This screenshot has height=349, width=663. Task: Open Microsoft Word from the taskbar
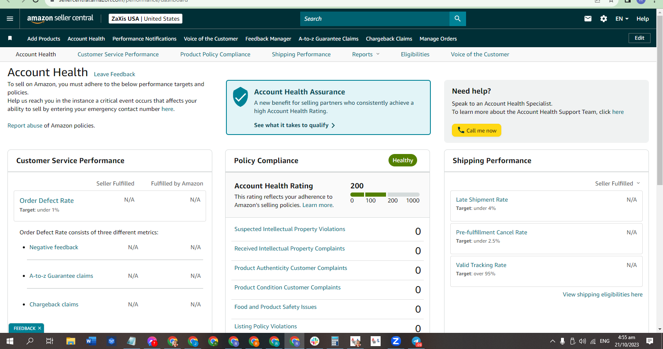[91, 341]
